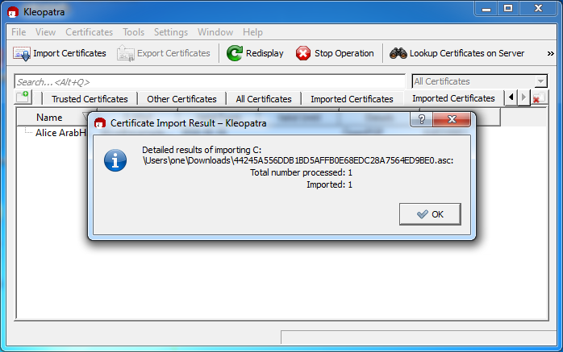The image size is (563, 352).
Task: Click the close tab icon with red X
Action: tap(539, 97)
